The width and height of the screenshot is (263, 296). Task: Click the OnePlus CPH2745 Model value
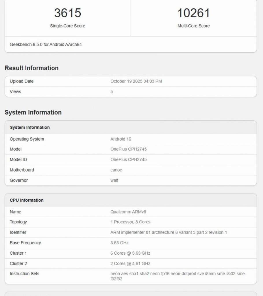point(128,149)
